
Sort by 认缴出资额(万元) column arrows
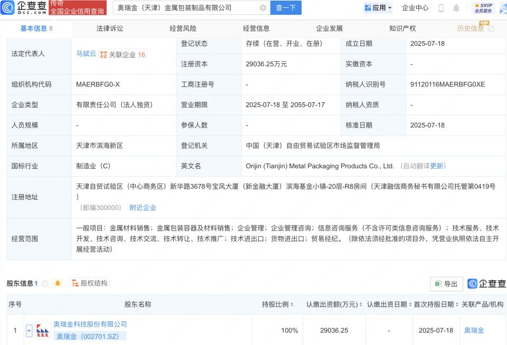point(361,304)
